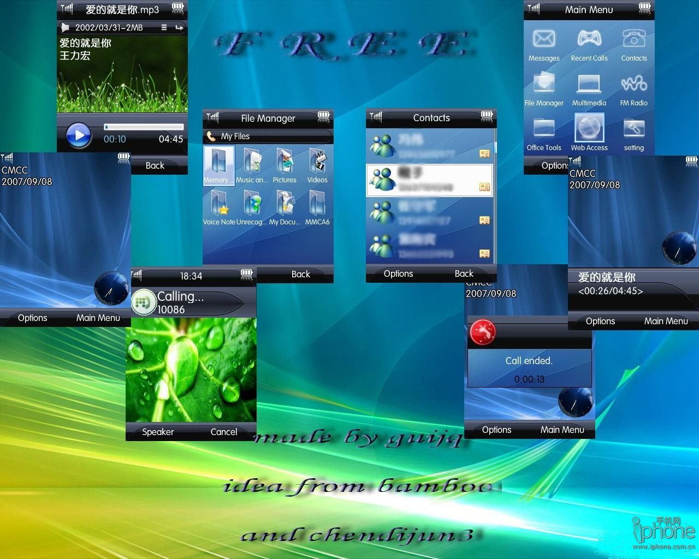This screenshot has width=699, height=559.
Task: Open the Pictures folder in File Manager
Action: (285, 165)
